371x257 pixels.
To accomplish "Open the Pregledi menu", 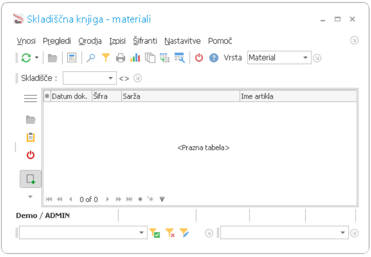I will (57, 41).
